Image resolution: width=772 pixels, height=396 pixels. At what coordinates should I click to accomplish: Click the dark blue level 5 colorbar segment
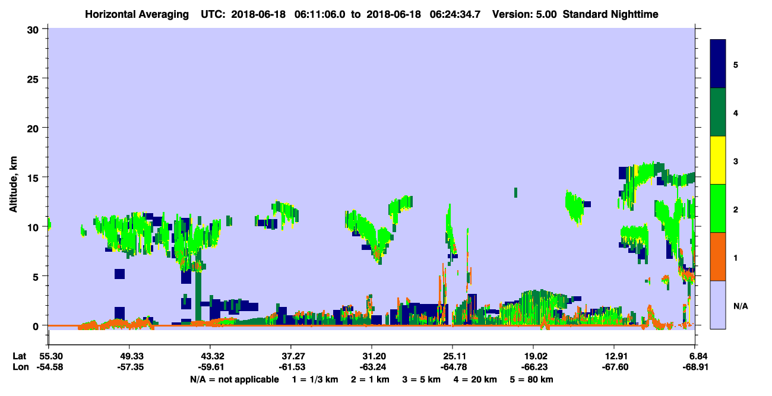(718, 64)
